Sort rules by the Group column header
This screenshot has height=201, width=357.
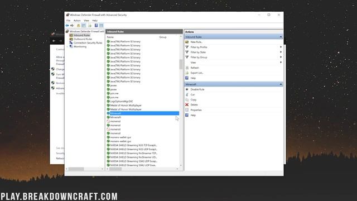click(163, 37)
